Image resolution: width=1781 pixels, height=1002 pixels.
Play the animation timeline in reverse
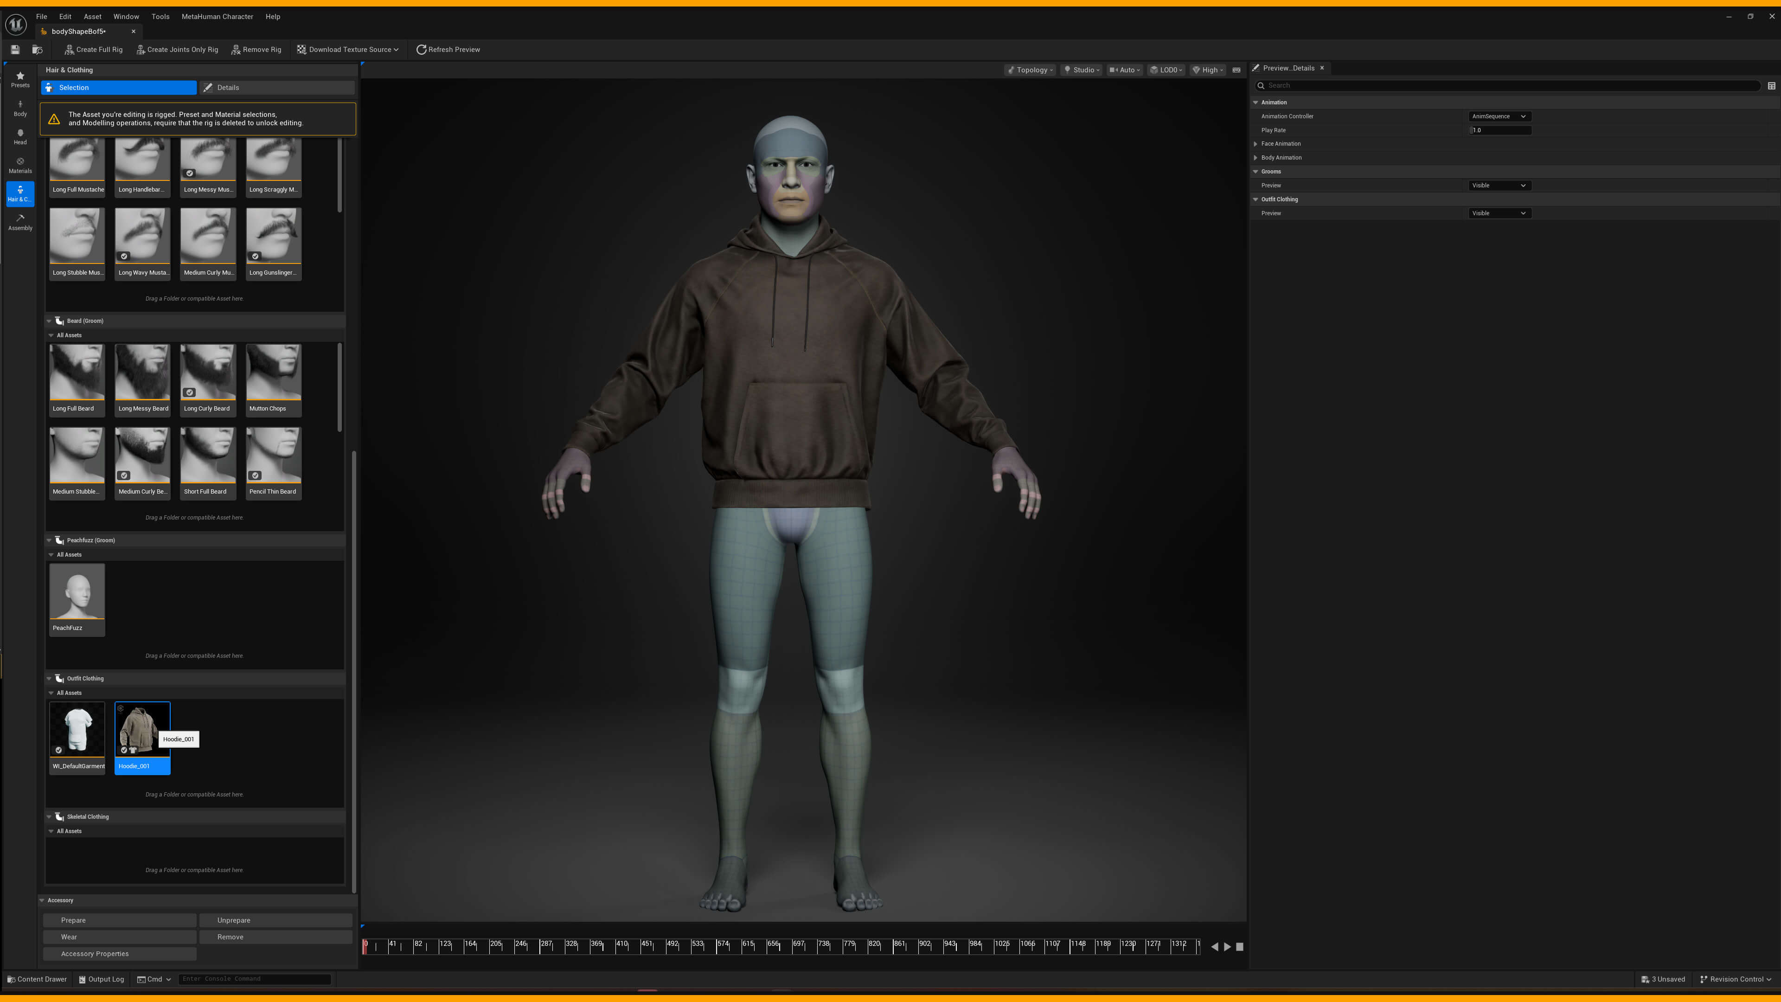tap(1215, 947)
